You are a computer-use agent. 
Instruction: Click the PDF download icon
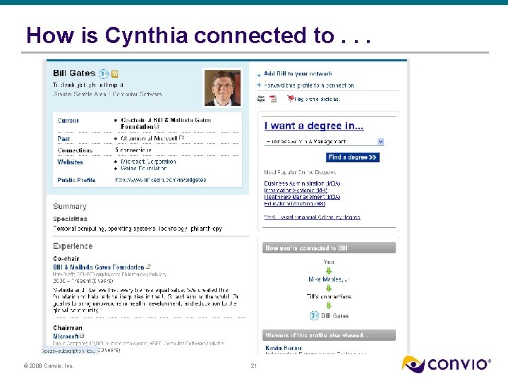click(x=273, y=99)
